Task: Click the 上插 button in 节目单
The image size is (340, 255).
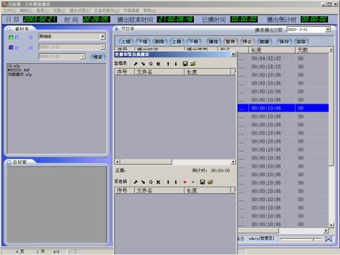Action: point(126,42)
